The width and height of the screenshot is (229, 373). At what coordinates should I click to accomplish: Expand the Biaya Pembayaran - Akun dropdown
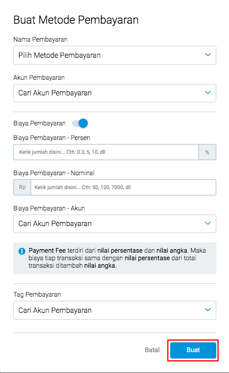[115, 224]
